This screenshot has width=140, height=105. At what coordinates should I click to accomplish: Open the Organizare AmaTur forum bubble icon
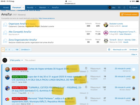pyautogui.click(x=5, y=25)
